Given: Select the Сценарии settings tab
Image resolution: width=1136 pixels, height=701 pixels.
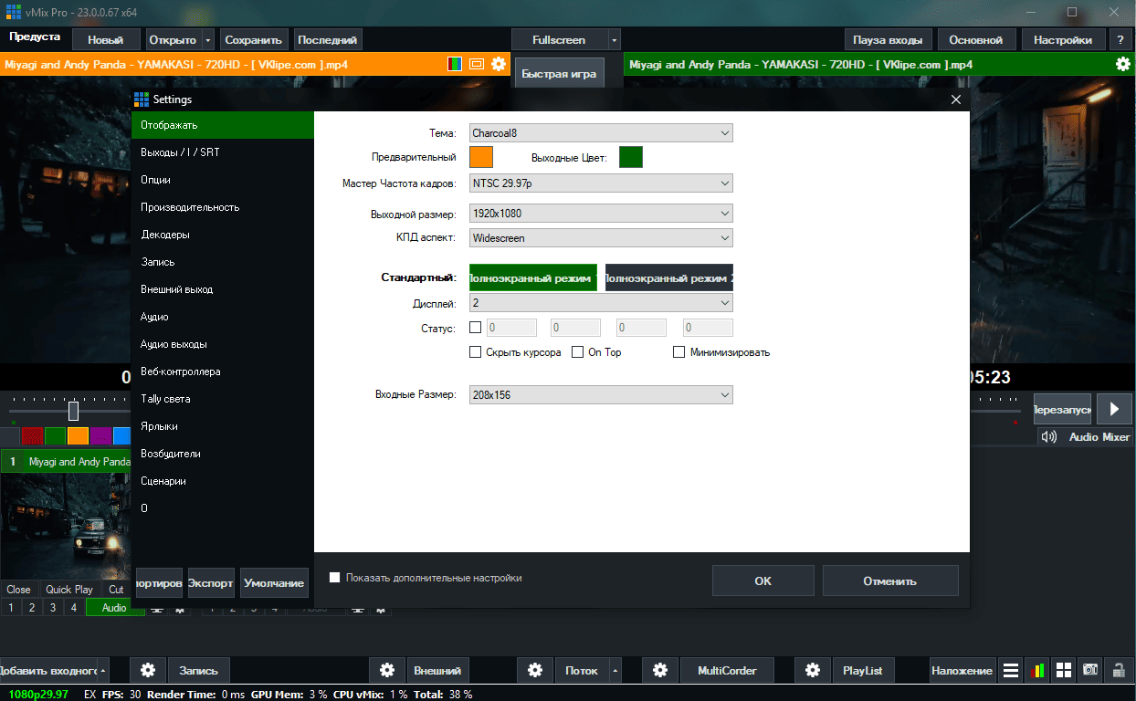Looking at the screenshot, I should (222, 481).
